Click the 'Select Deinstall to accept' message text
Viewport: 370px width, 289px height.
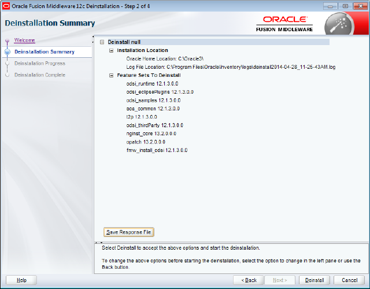[181, 248]
